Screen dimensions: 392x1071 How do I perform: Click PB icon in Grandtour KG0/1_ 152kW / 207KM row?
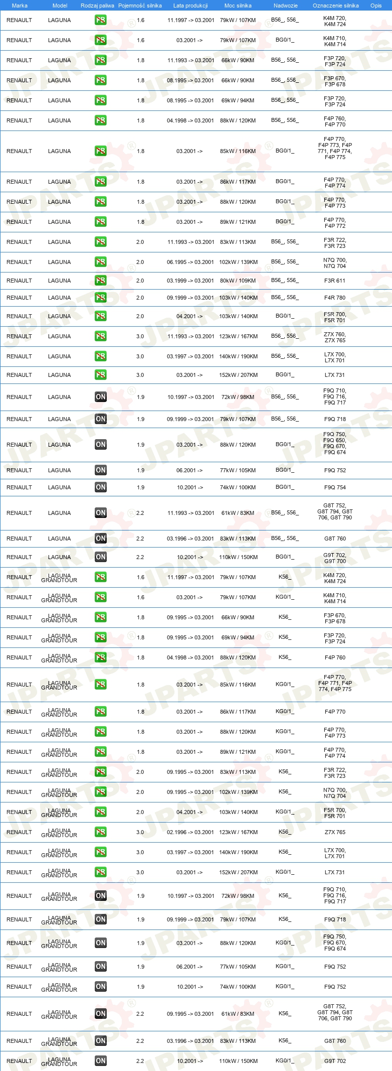tap(100, 872)
